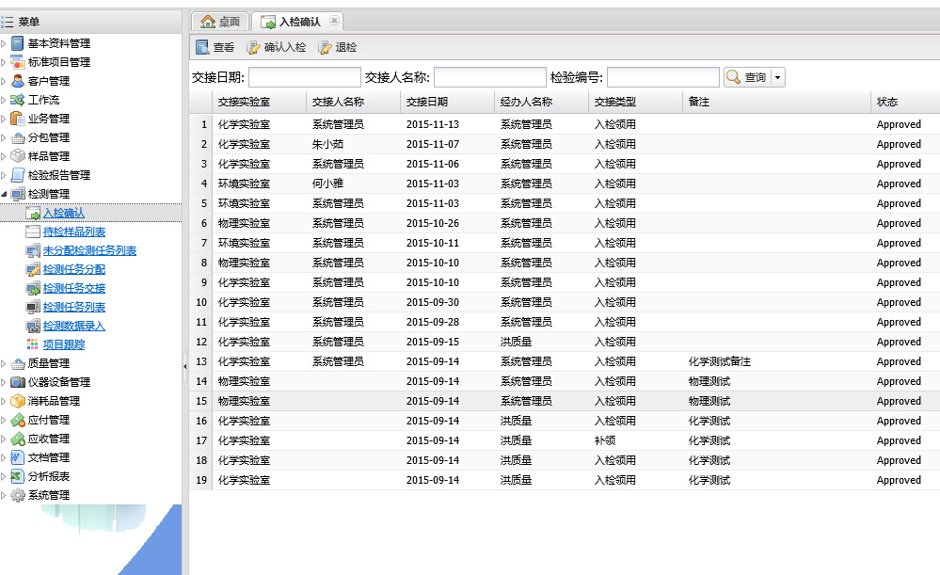This screenshot has height=575, width=940.
Task: Click the 交接日期 input field
Action: (304, 77)
